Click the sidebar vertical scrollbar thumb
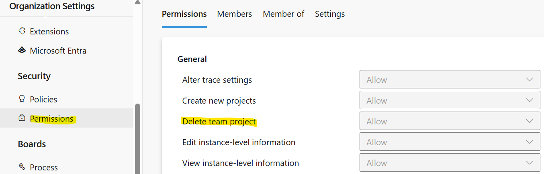 pos(137,139)
